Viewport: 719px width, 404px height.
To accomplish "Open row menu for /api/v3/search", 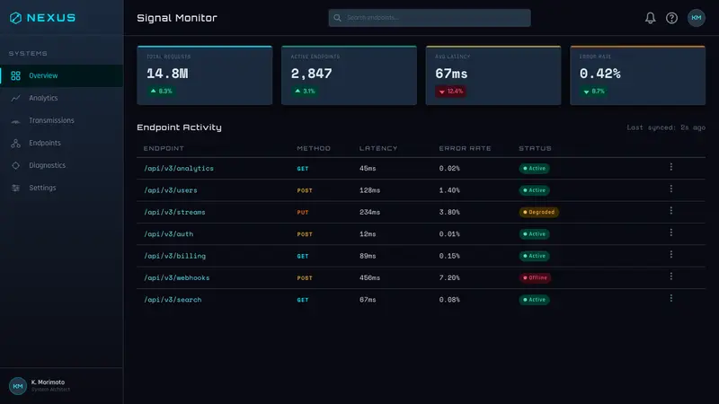I will 670,298.
